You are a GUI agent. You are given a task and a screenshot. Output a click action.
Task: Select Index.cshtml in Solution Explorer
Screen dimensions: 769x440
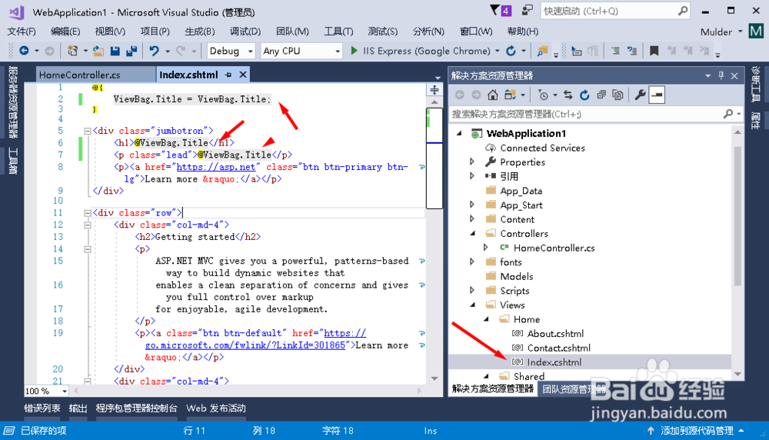554,362
